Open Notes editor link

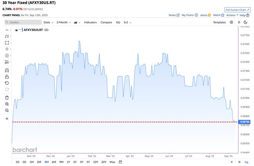click(x=174, y=15)
